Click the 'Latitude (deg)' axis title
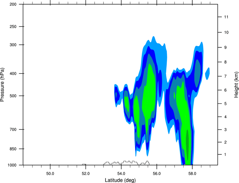This screenshot has width=239, height=183. [x=120, y=180]
